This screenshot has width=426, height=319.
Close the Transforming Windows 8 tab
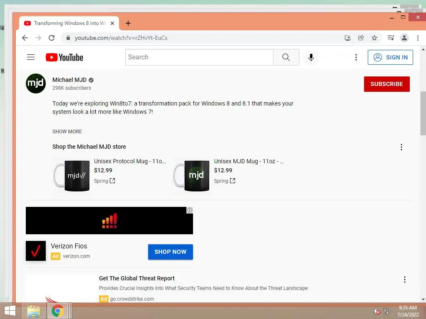click(112, 23)
